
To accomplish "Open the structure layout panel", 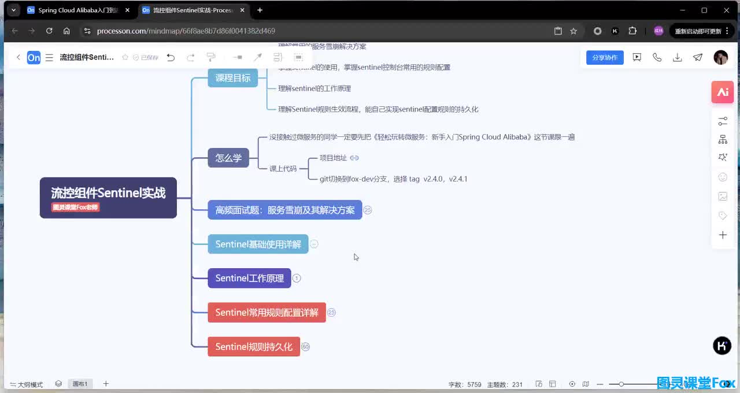I will (723, 140).
